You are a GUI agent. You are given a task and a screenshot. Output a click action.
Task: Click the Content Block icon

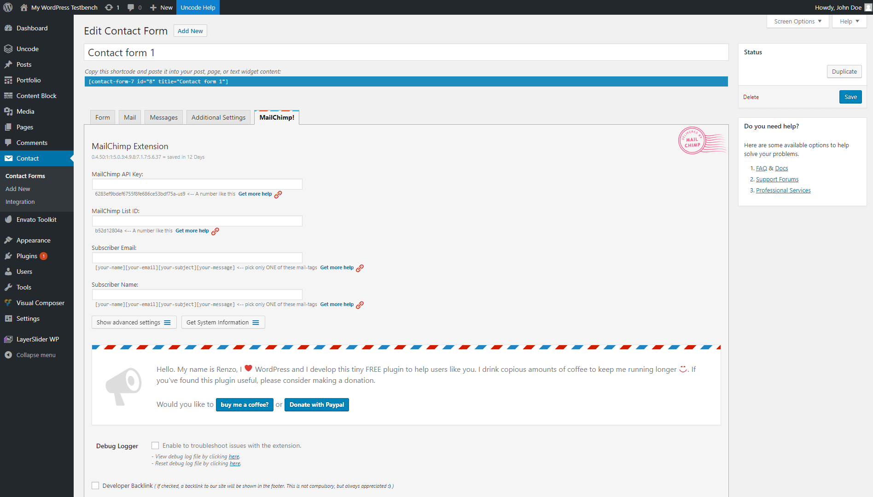pyautogui.click(x=8, y=96)
